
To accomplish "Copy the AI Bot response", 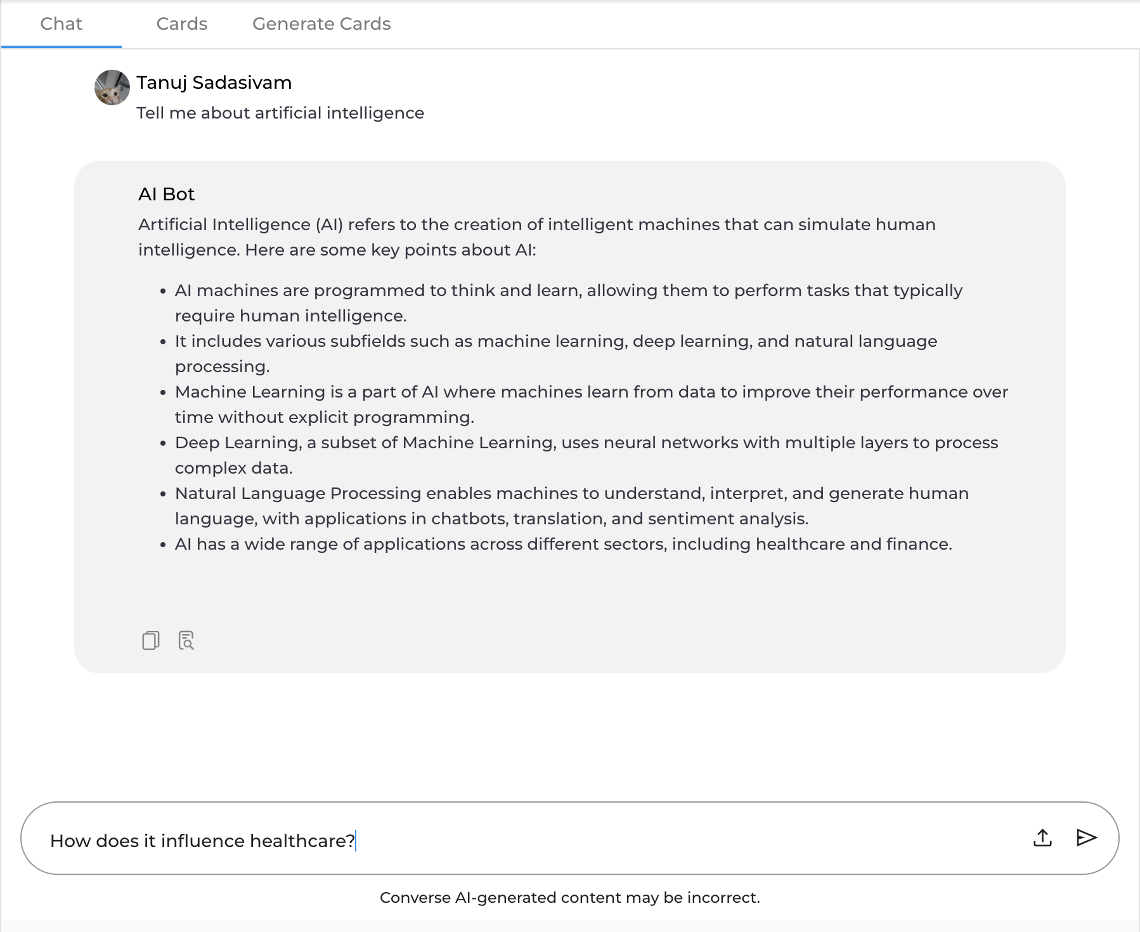I will point(150,640).
